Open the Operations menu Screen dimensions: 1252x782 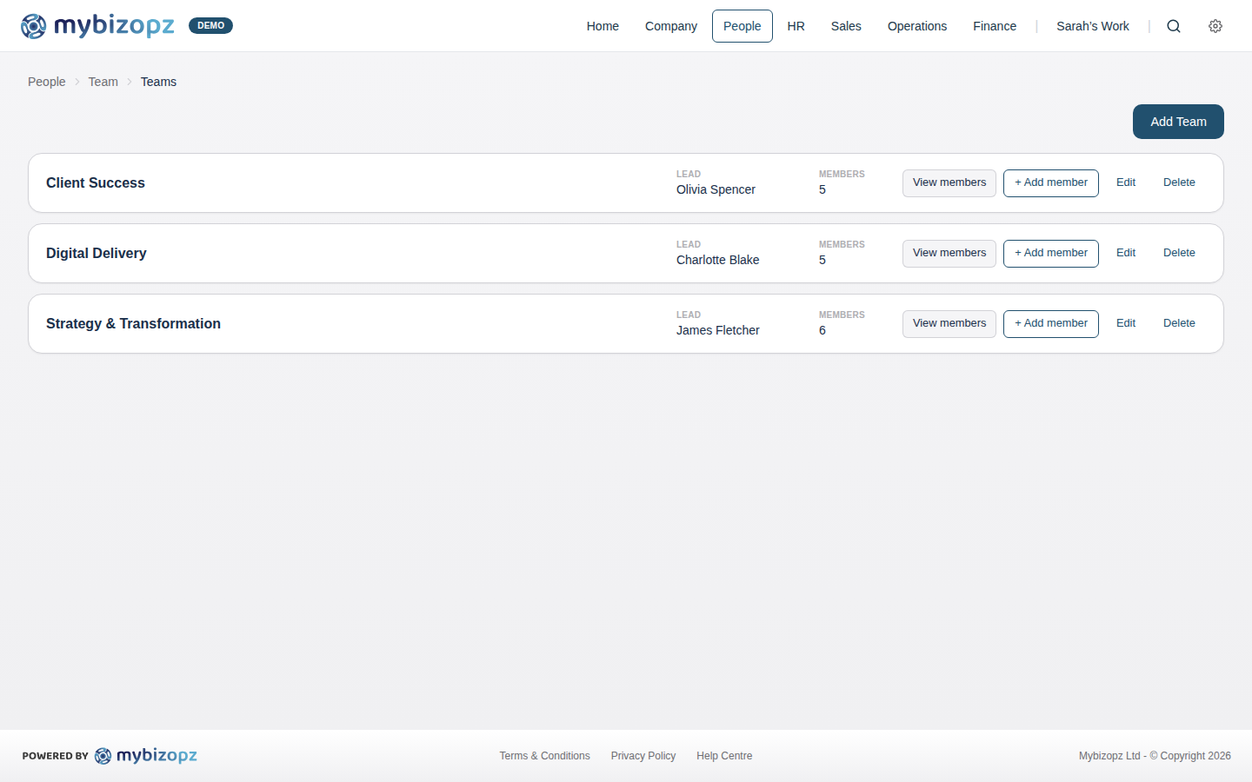917,26
